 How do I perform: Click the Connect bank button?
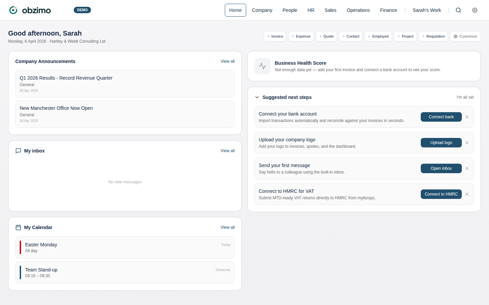point(441,117)
